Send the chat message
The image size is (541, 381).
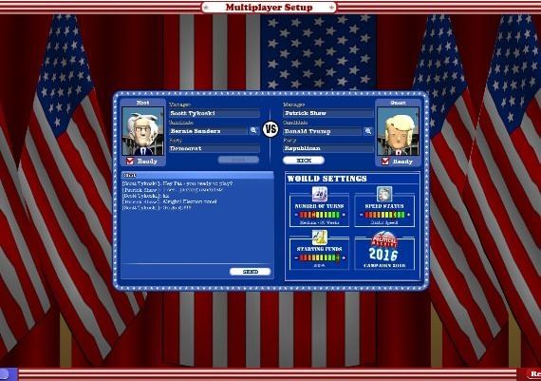(x=251, y=272)
